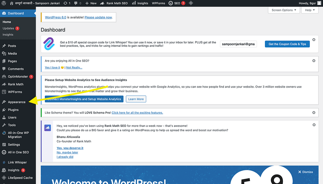The height and width of the screenshot is (184, 323).
Task: Click the Yes, you deserve it link
Action: 70,148
